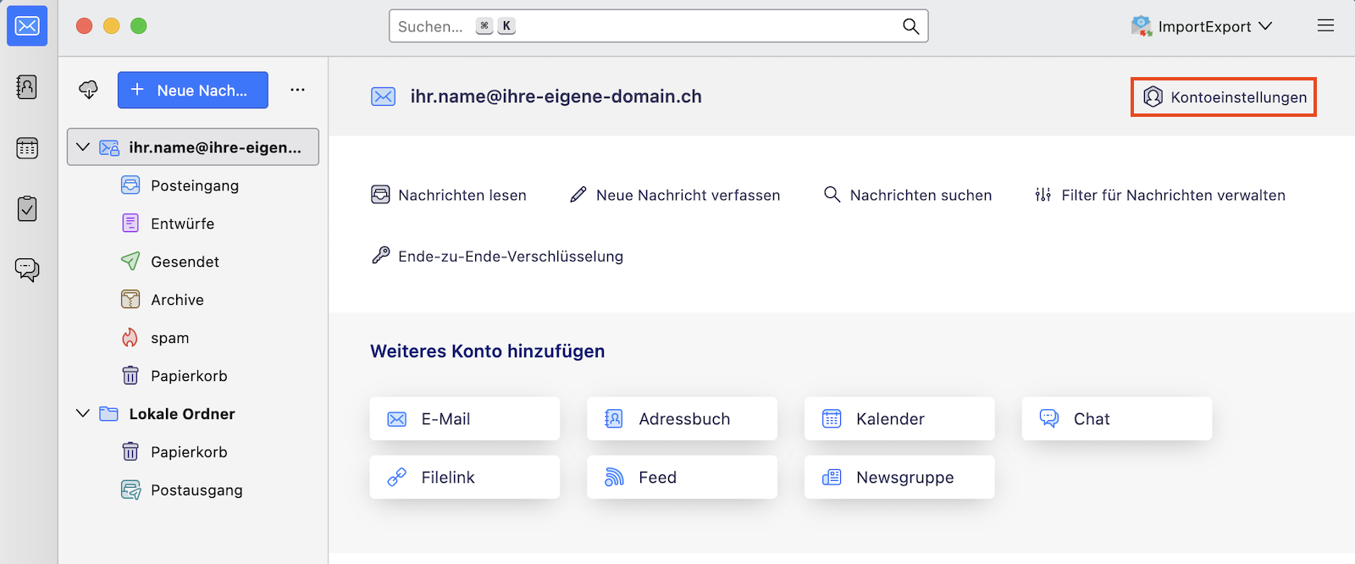
Task: Open Kontoeinstellungen account settings
Action: (x=1224, y=97)
